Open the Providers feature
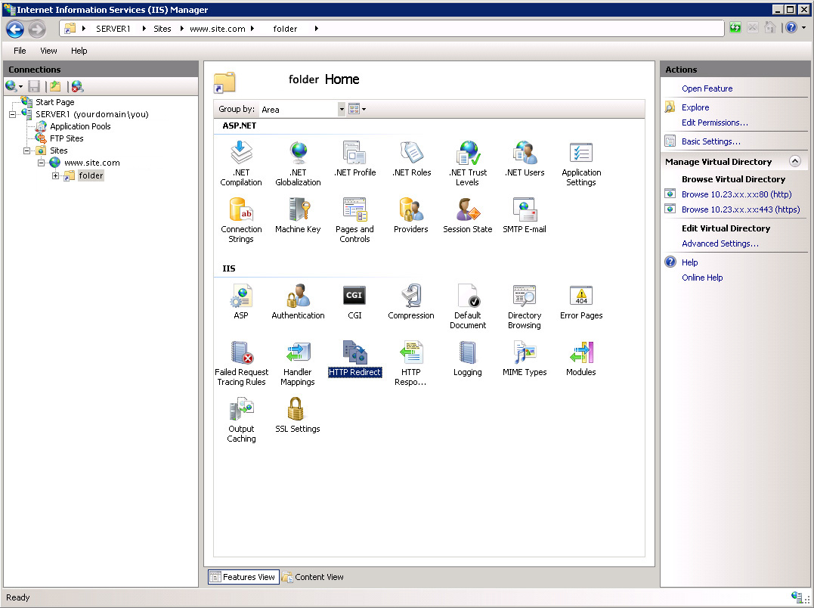The height and width of the screenshot is (608, 814). (x=410, y=216)
